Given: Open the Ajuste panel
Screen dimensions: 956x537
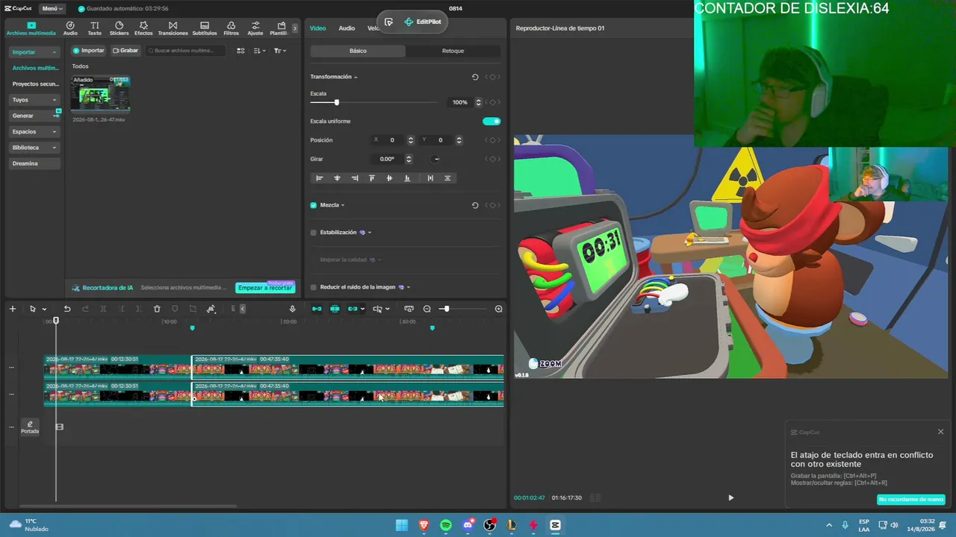Looking at the screenshot, I should coord(255,28).
